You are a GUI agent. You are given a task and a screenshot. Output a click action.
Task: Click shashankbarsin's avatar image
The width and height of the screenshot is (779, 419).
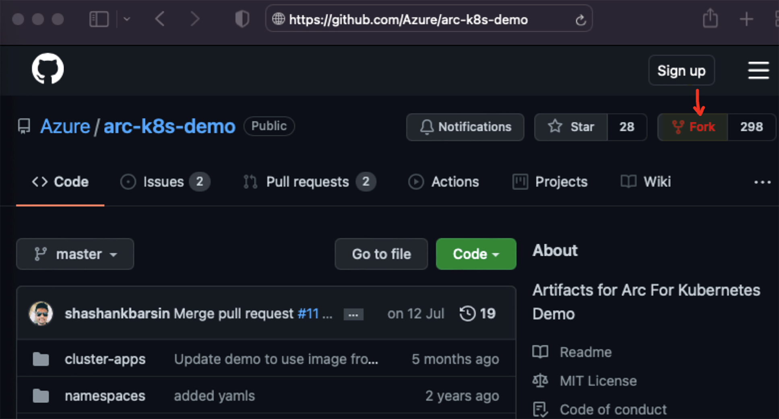(41, 313)
